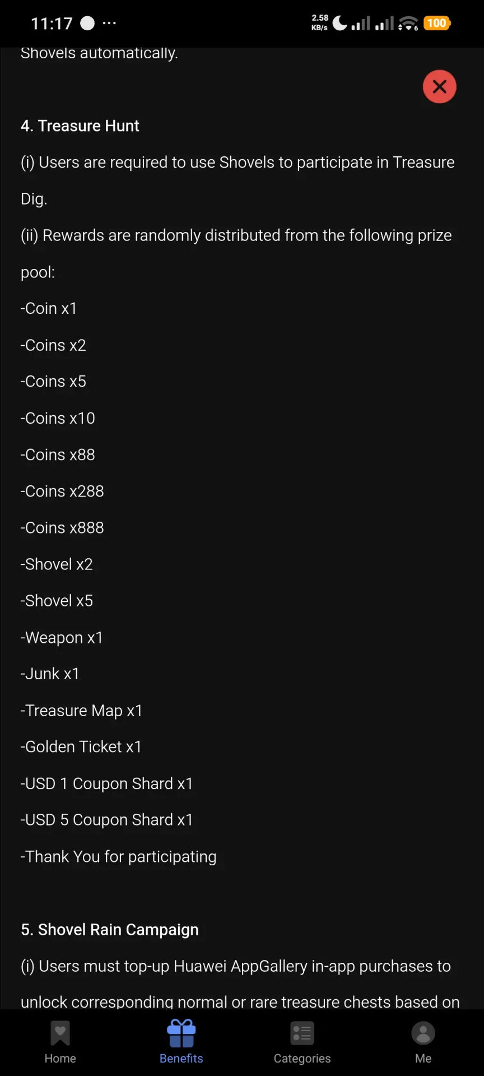Image resolution: width=484 pixels, height=1076 pixels.
Task: Tap the 'Treasure Map x1' prize entry
Action: [82, 711]
